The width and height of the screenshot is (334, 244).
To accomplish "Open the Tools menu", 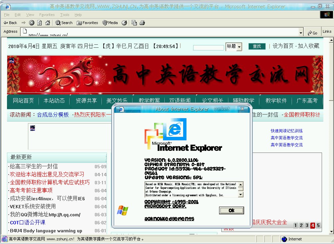I will (65, 15).
